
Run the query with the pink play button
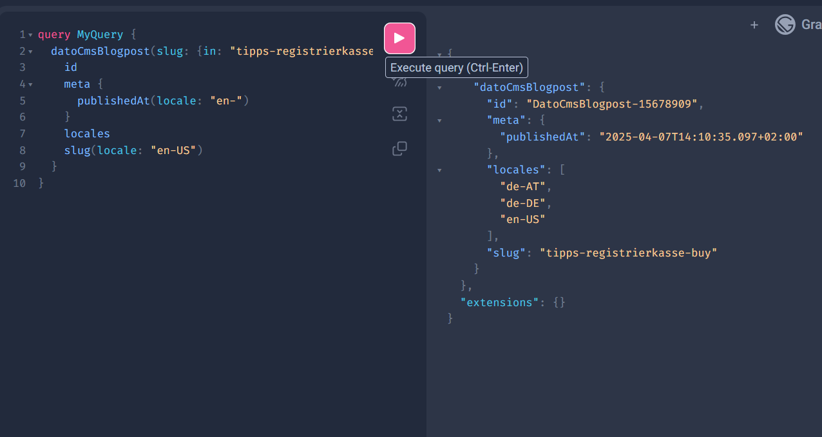click(x=399, y=38)
